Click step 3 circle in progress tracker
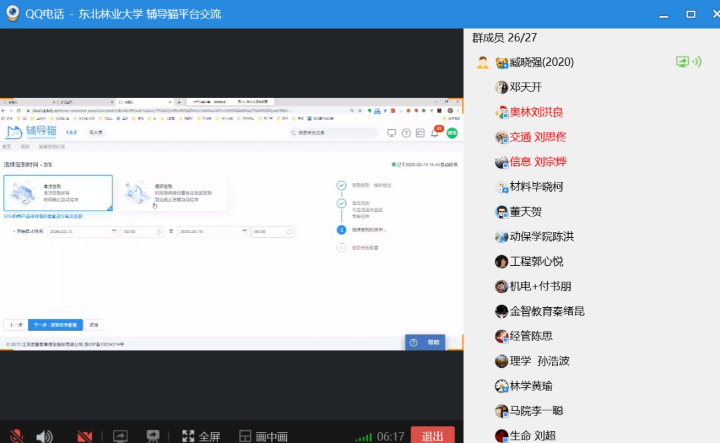The width and height of the screenshot is (720, 443). (x=341, y=230)
